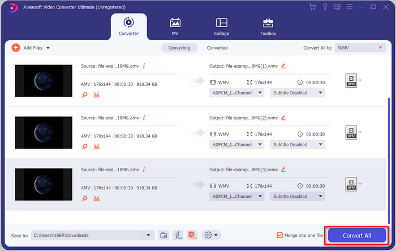Screen dimensions: 396x251
Task: Open the feedback chat bubble icon
Action: pos(337,7)
